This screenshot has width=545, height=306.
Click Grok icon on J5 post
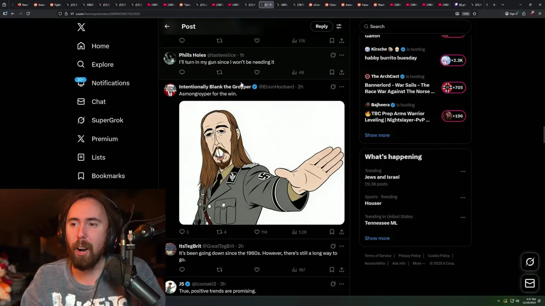(x=333, y=284)
